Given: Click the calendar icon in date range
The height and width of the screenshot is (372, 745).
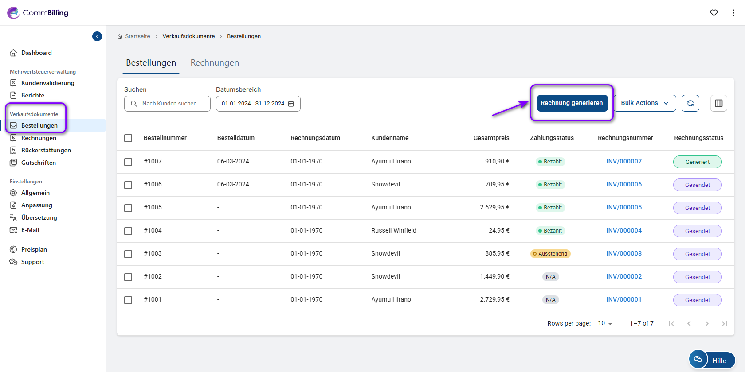Looking at the screenshot, I should (x=291, y=104).
